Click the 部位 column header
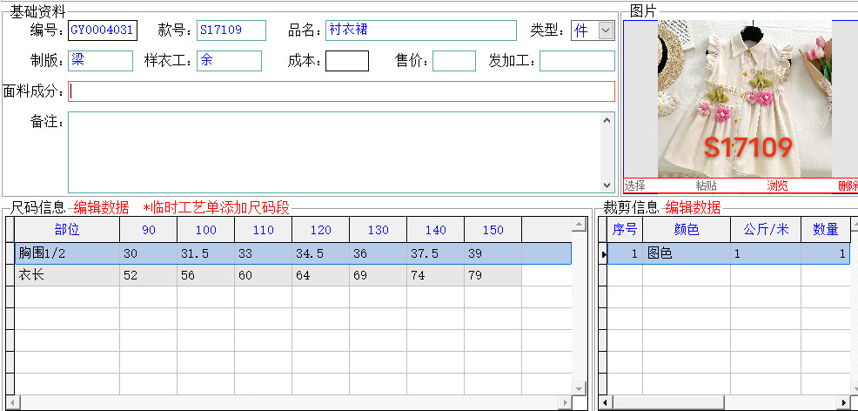This screenshot has width=858, height=411. pos(67,230)
